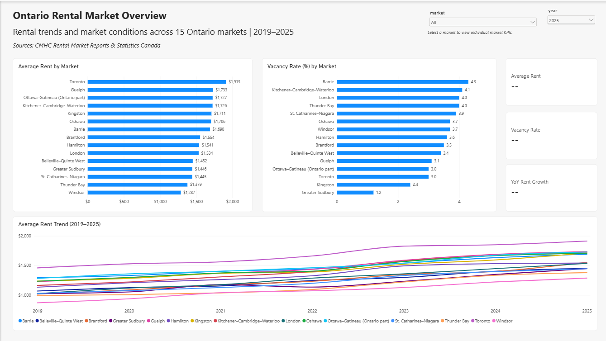Click the Barrie bar in Vacancy Rate chart
The width and height of the screenshot is (606, 341).
pyautogui.click(x=402, y=82)
